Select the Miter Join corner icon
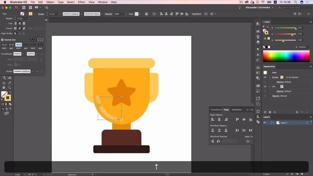The height and width of the screenshot is (176, 313). click(x=15, y=28)
